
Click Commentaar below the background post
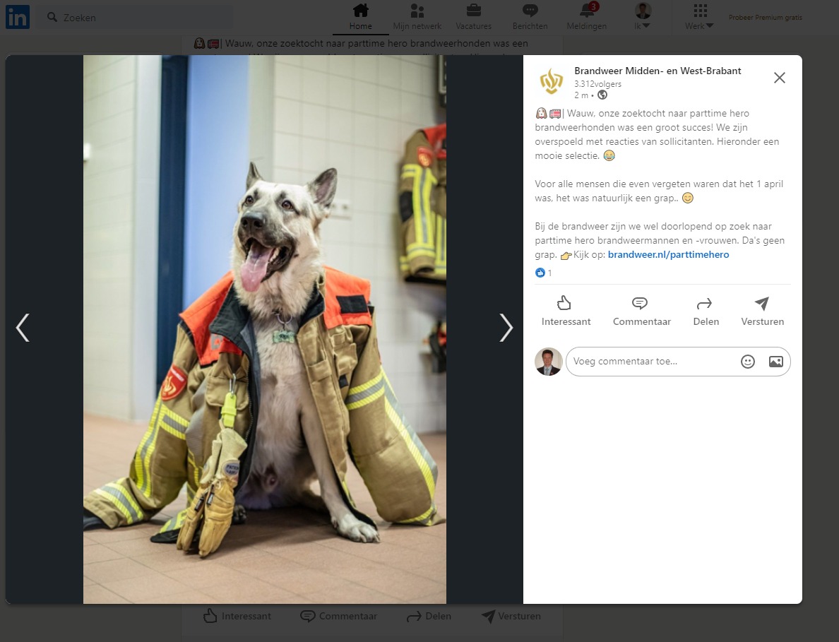[x=339, y=617]
